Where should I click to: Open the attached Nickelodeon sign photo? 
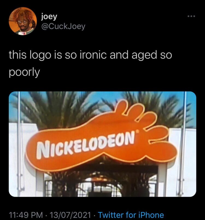pos(102,144)
